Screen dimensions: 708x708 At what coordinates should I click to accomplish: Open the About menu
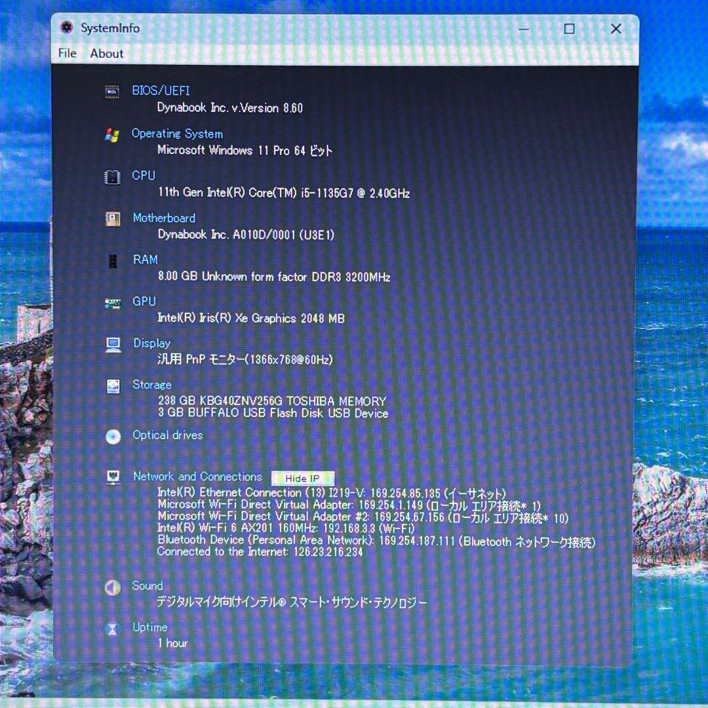pos(107,54)
